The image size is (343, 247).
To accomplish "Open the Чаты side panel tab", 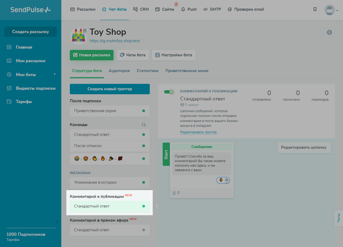I will point(338,218).
